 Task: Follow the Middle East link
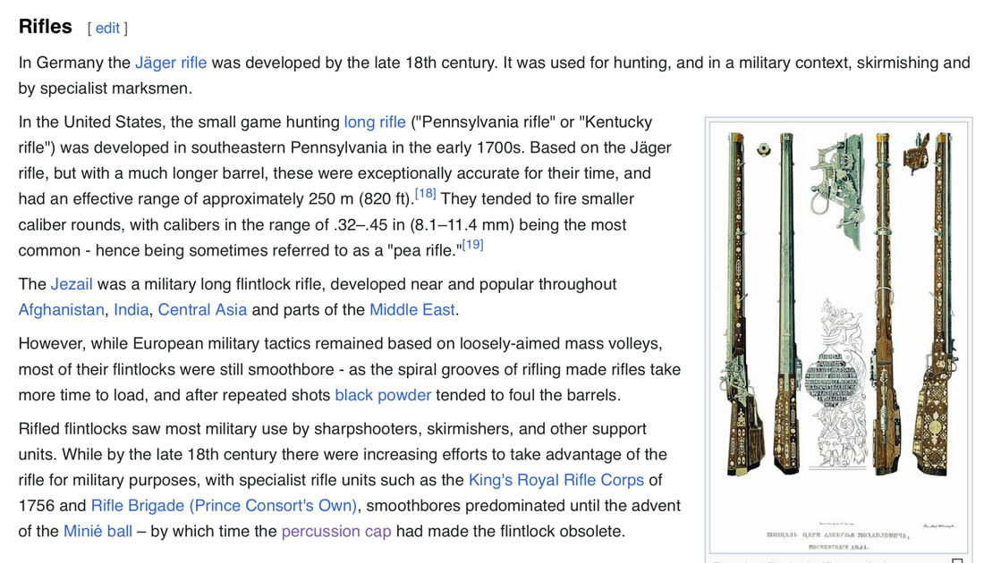[411, 310]
